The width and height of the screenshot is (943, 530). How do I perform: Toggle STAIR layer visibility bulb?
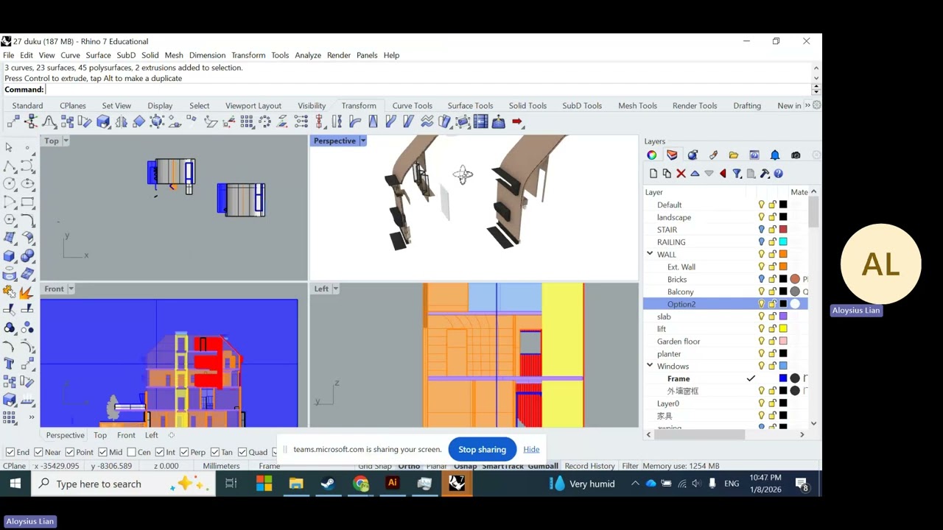click(761, 230)
